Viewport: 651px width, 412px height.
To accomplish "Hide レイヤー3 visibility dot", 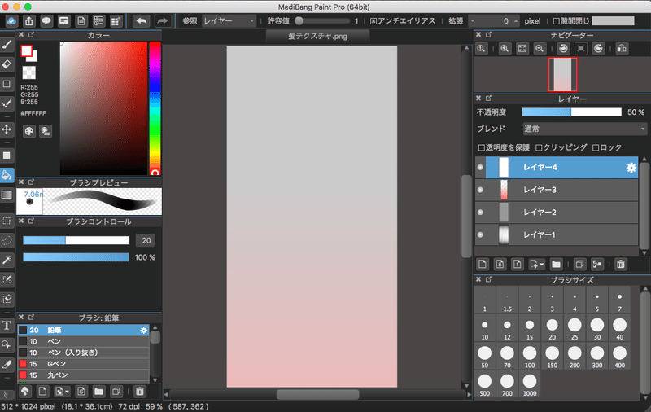I will (x=480, y=190).
